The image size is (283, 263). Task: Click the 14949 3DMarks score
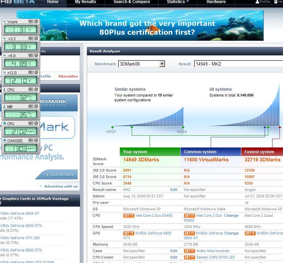click(141, 160)
